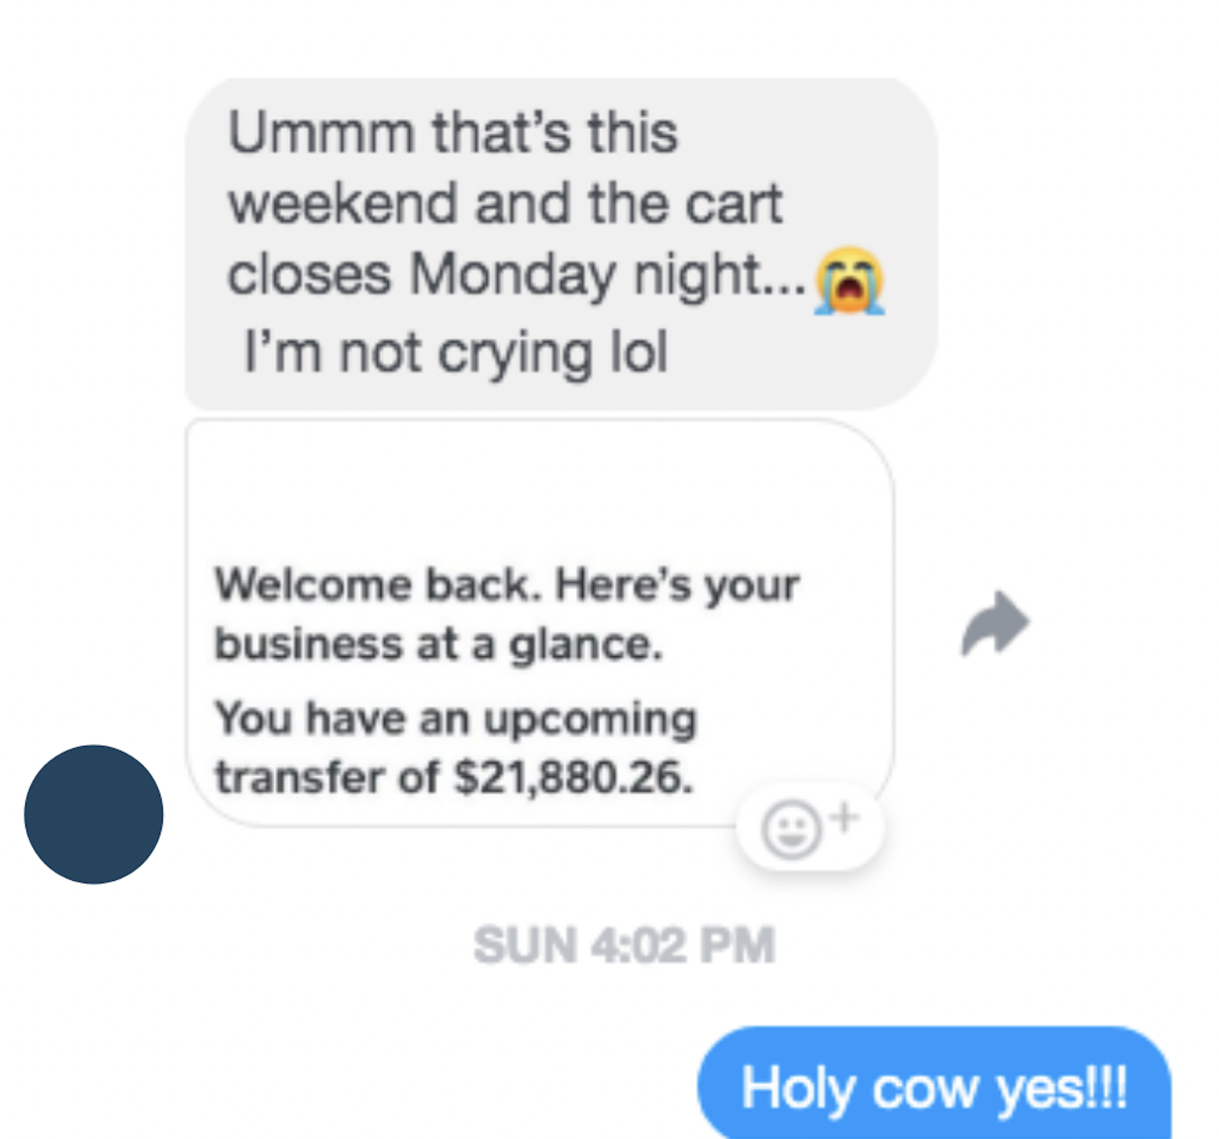Click the forward arrow beside the image message
The width and height of the screenshot is (1219, 1139).
[996, 623]
